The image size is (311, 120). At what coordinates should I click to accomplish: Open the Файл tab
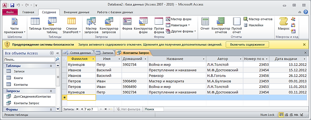click(x=10, y=12)
